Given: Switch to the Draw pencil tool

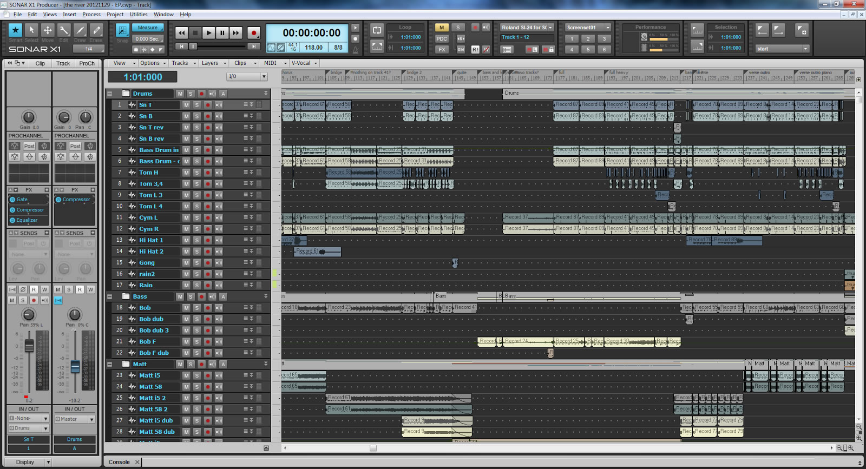Looking at the screenshot, I should point(80,30).
